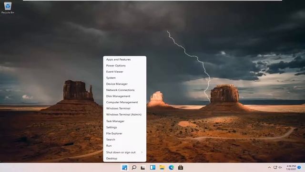Viewport: 305px width, 172px height.
Task: Launch Disk Management
Action: click(125, 96)
